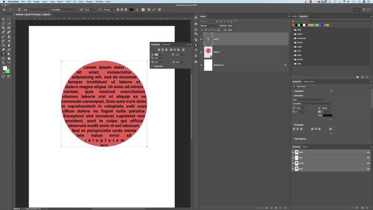The image size is (373, 210).
Task: Switch to the Color tab
Action: point(295,16)
